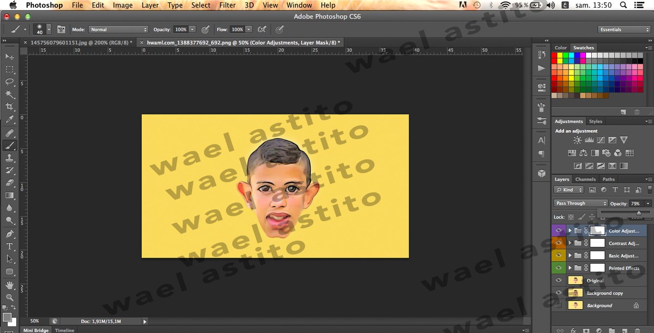Open the Pass Through blend mode dropdown
654x333 pixels.
point(580,203)
